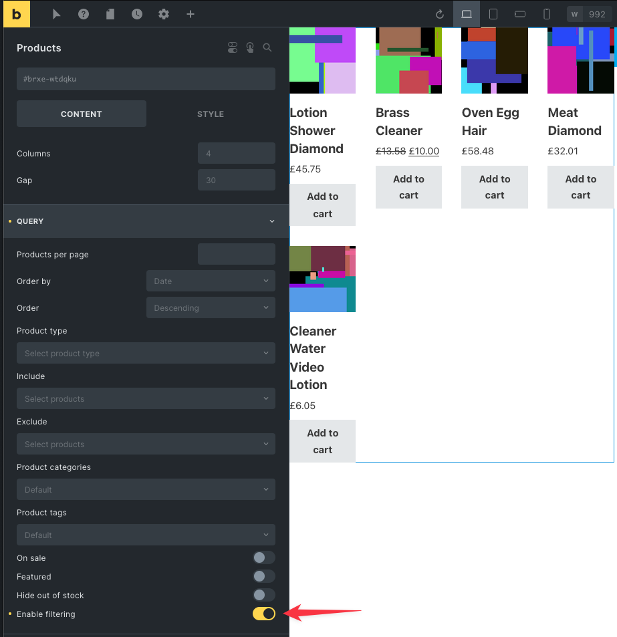Click the £10.00 sale price link

(424, 151)
